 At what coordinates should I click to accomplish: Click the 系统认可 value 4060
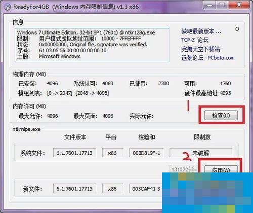pyautogui.click(x=108, y=83)
